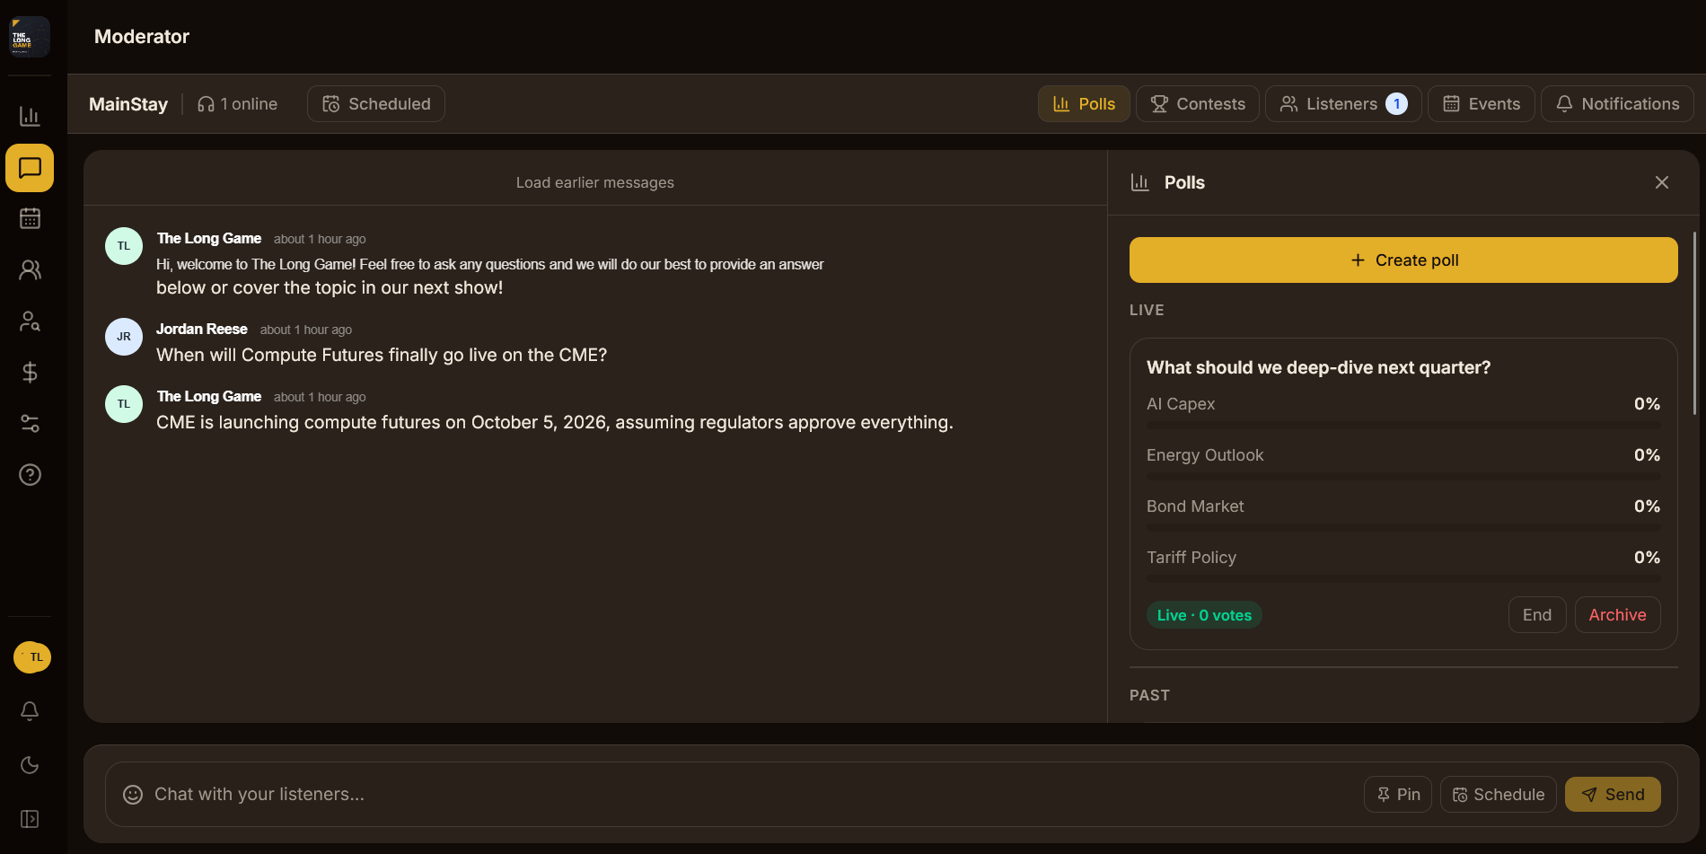
Task: Click the Create poll button
Action: click(1403, 260)
